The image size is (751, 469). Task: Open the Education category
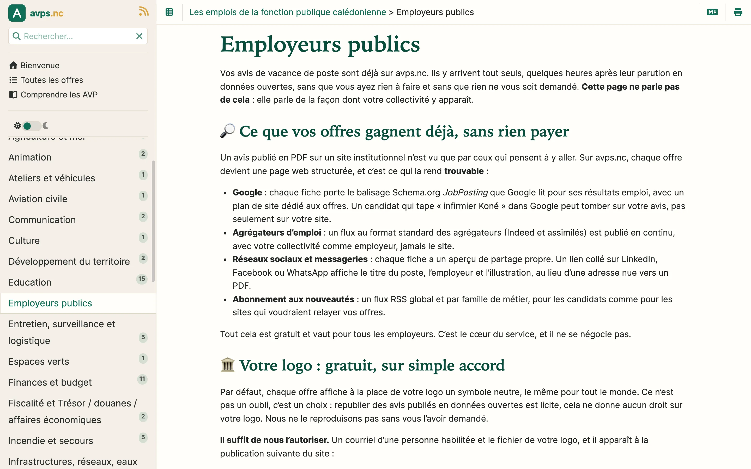click(x=78, y=282)
